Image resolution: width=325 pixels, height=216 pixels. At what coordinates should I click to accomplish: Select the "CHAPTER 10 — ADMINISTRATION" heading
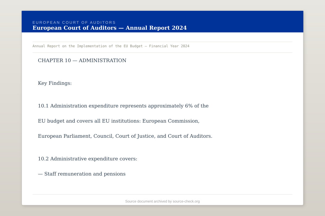(82, 60)
